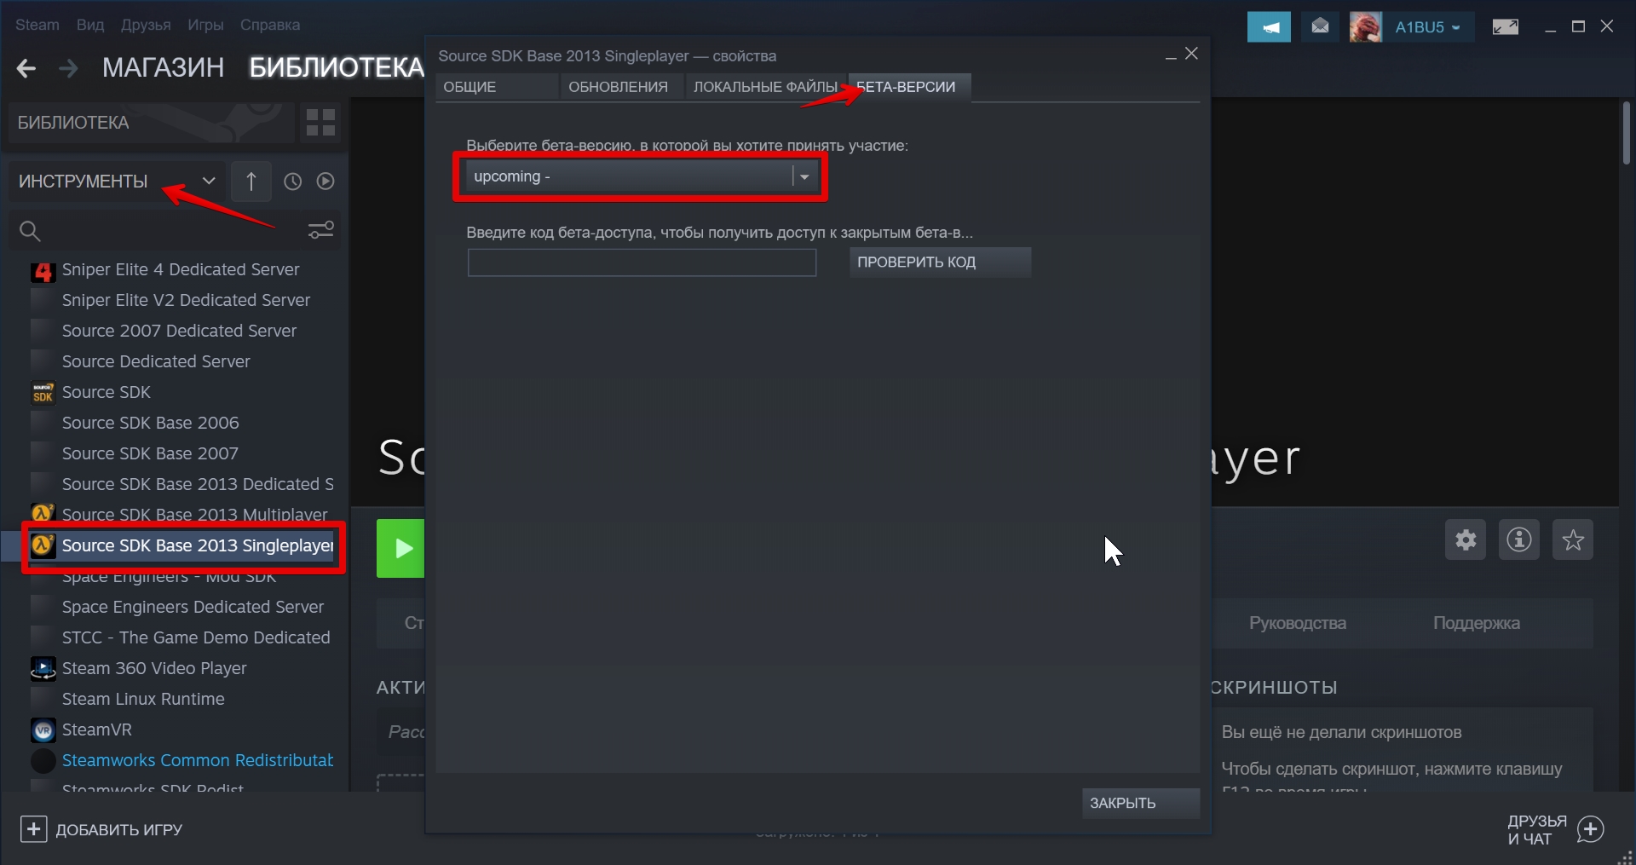
Task: Select Steamworks Common Redistributables entry
Action: click(197, 760)
